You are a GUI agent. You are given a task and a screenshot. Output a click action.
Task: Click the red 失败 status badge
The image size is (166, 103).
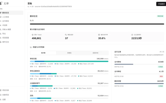[161, 76]
